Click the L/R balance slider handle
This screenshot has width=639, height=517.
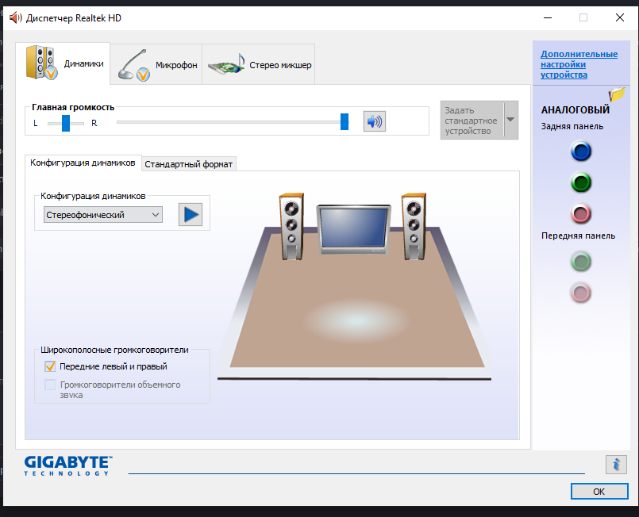(66, 123)
